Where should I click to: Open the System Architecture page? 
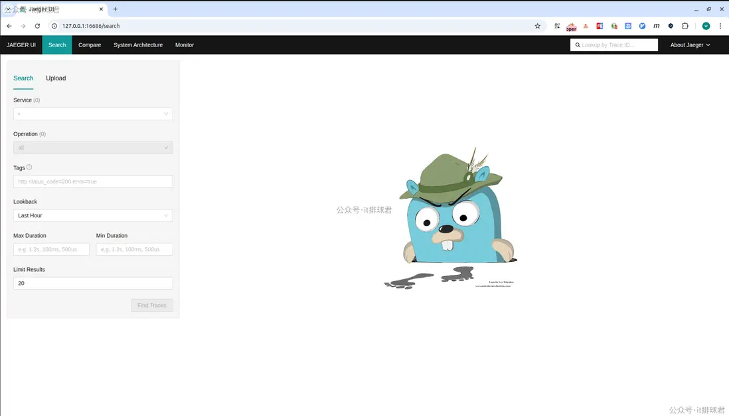pyautogui.click(x=138, y=45)
